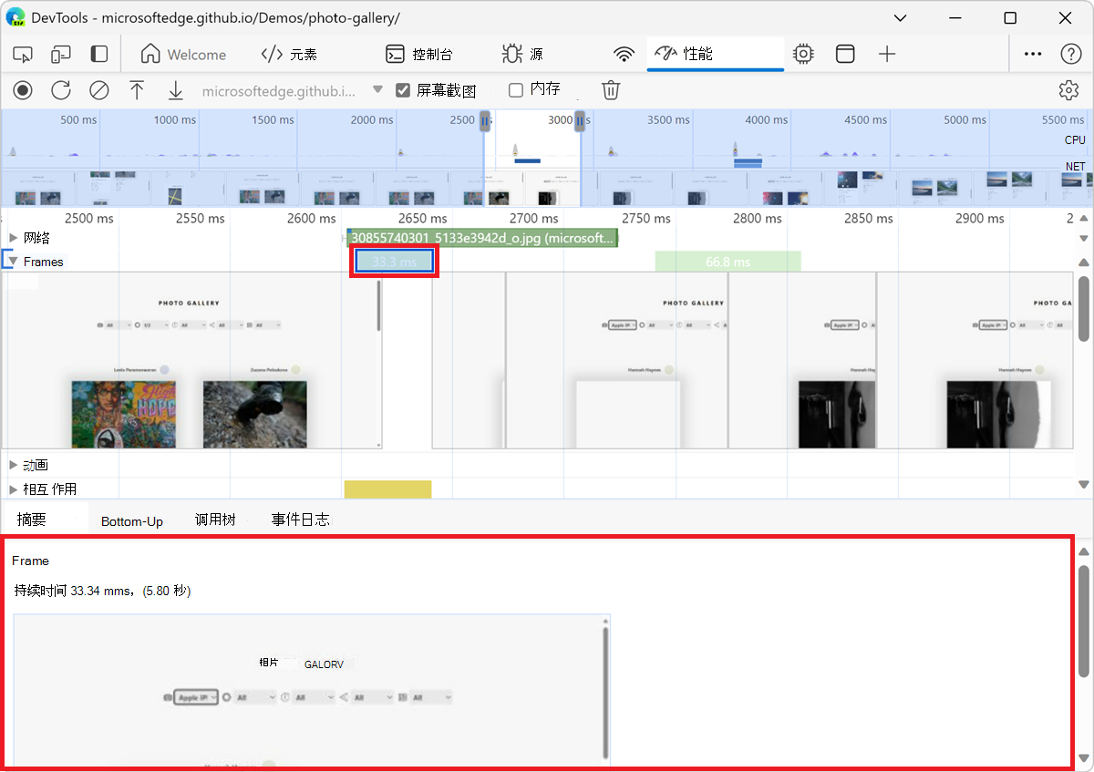Screen dimensions: 1094x772
Task: Click the save profile download icon
Action: pyautogui.click(x=175, y=90)
